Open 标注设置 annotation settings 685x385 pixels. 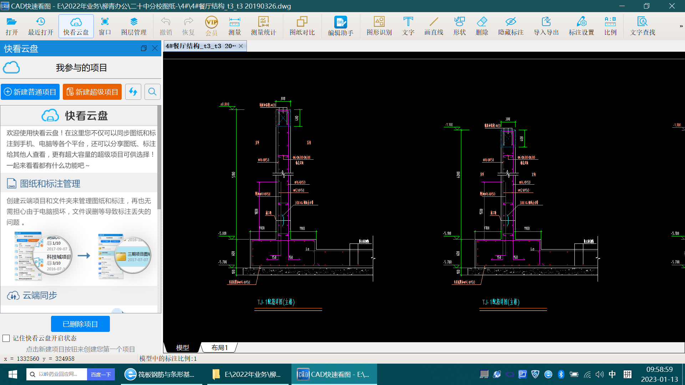tap(582, 26)
